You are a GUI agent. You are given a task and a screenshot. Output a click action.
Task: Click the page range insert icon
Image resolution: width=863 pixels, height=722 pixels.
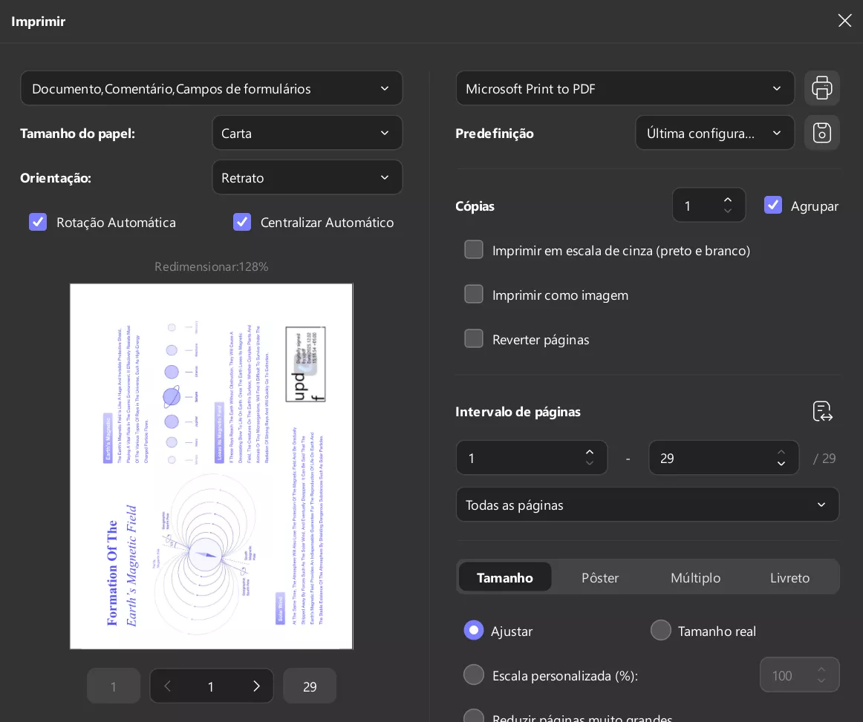(x=822, y=411)
